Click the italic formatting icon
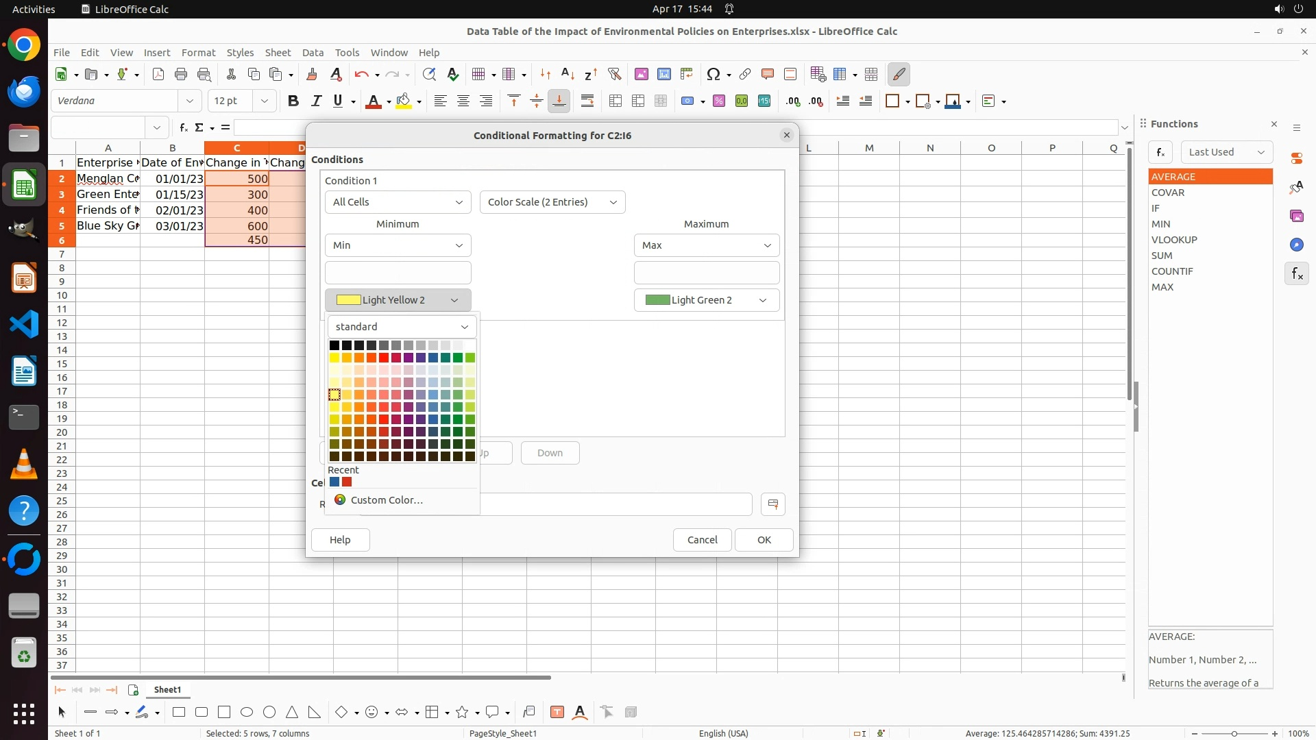The width and height of the screenshot is (1316, 740). click(316, 101)
